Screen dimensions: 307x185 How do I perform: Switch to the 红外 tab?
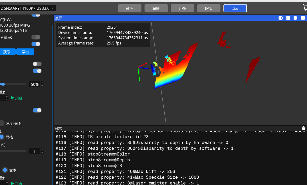tap(182, 8)
